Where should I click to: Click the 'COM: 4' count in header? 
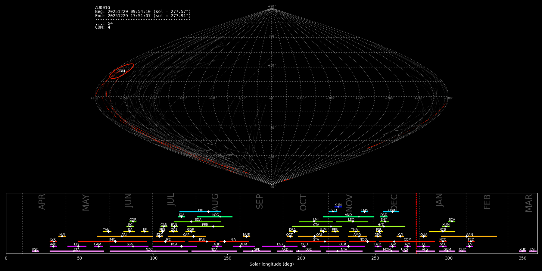(103, 27)
